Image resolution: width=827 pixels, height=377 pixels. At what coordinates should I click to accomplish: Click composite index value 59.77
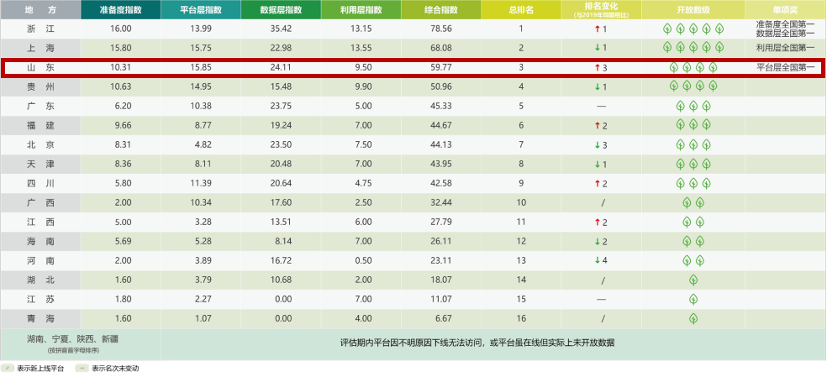click(x=441, y=67)
